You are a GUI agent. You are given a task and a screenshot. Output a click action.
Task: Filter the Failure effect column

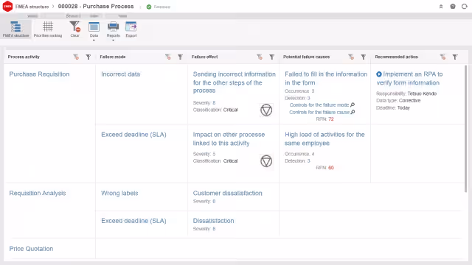pos(272,57)
